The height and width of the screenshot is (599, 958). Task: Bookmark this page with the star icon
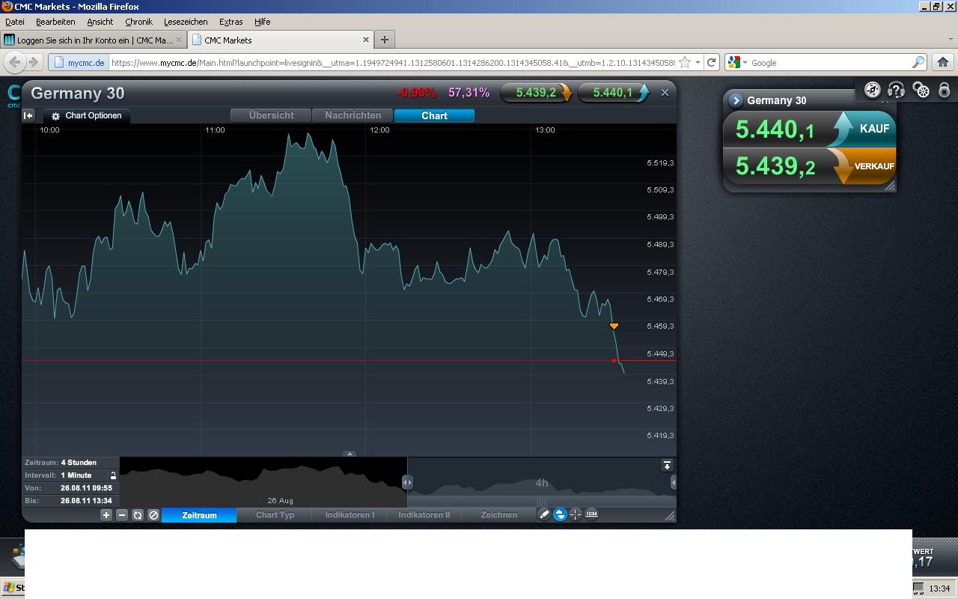[x=684, y=62]
